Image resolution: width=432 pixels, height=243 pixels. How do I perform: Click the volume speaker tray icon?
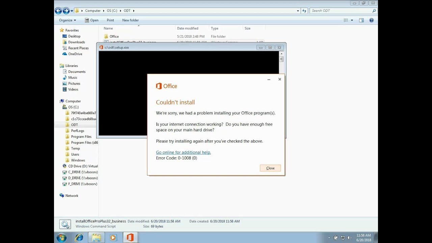point(349,238)
